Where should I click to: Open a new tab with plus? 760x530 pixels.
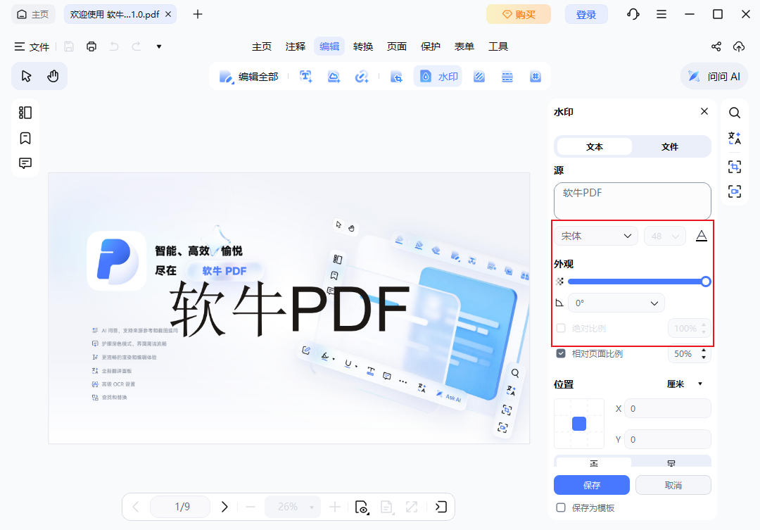(197, 14)
